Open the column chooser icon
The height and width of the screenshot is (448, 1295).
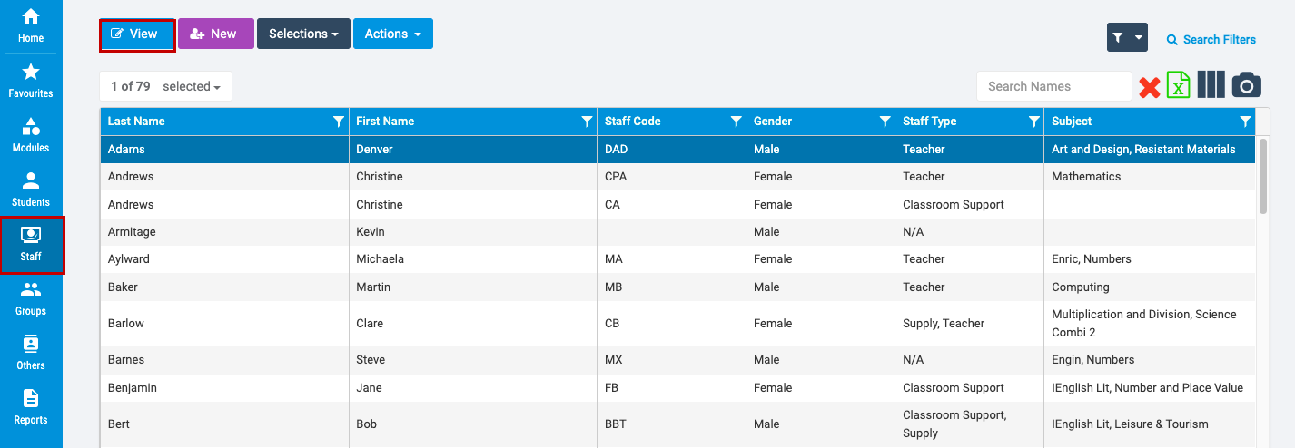tap(1211, 85)
